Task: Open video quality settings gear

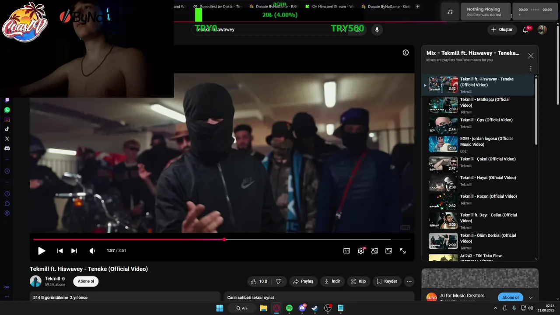Action: click(x=361, y=251)
